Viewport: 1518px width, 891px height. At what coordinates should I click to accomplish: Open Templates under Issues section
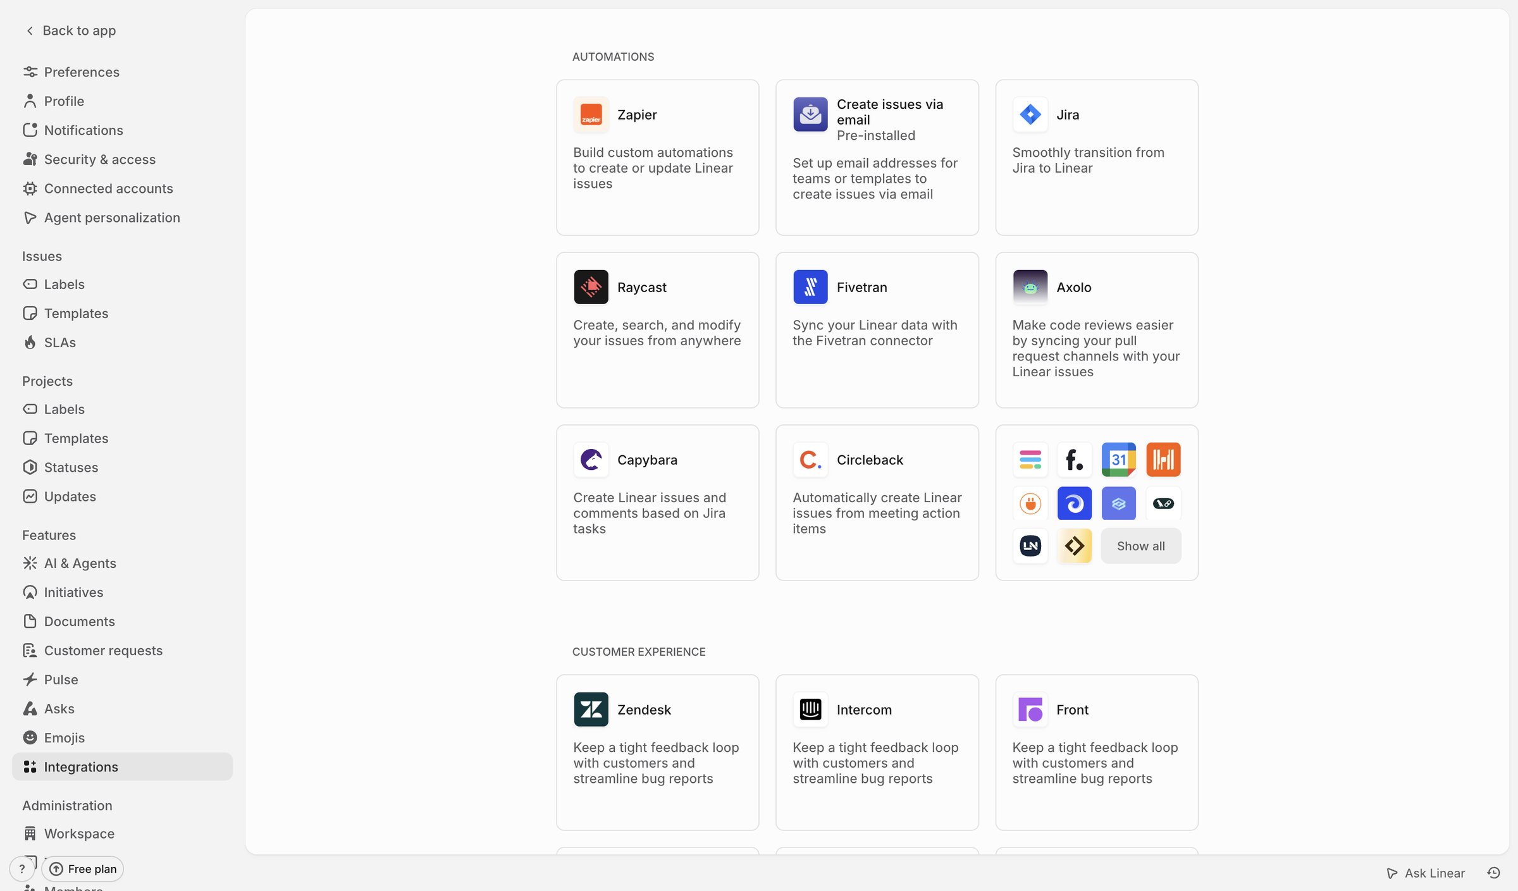pos(122,314)
